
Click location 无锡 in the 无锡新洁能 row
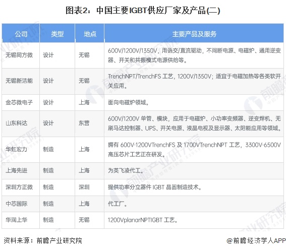[84, 81]
